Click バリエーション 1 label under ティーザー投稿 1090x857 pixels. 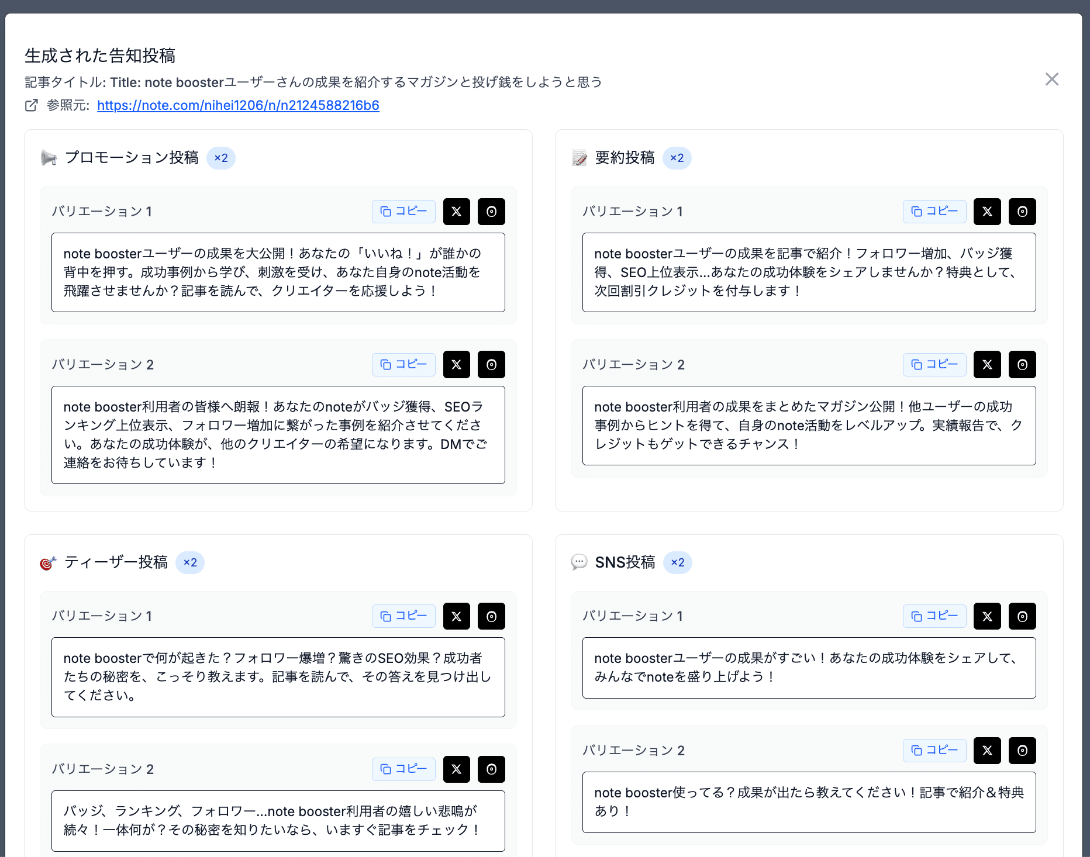(102, 616)
